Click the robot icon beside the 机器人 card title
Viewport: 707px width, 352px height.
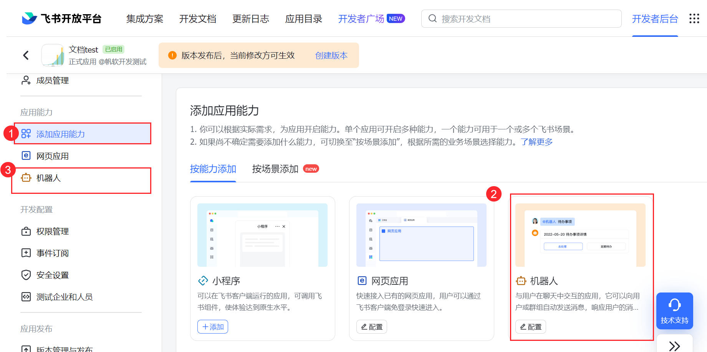coord(521,281)
